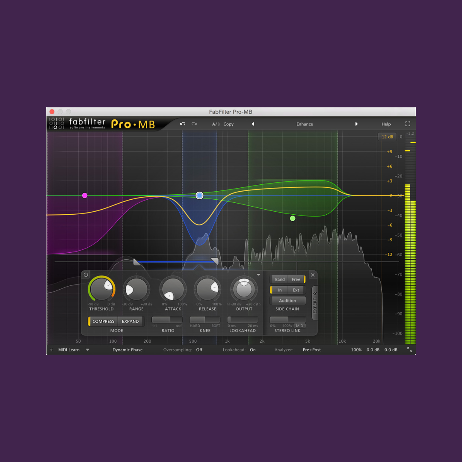This screenshot has width=462, height=462.
Task: Click the KNEE slider
Action: click(205, 320)
